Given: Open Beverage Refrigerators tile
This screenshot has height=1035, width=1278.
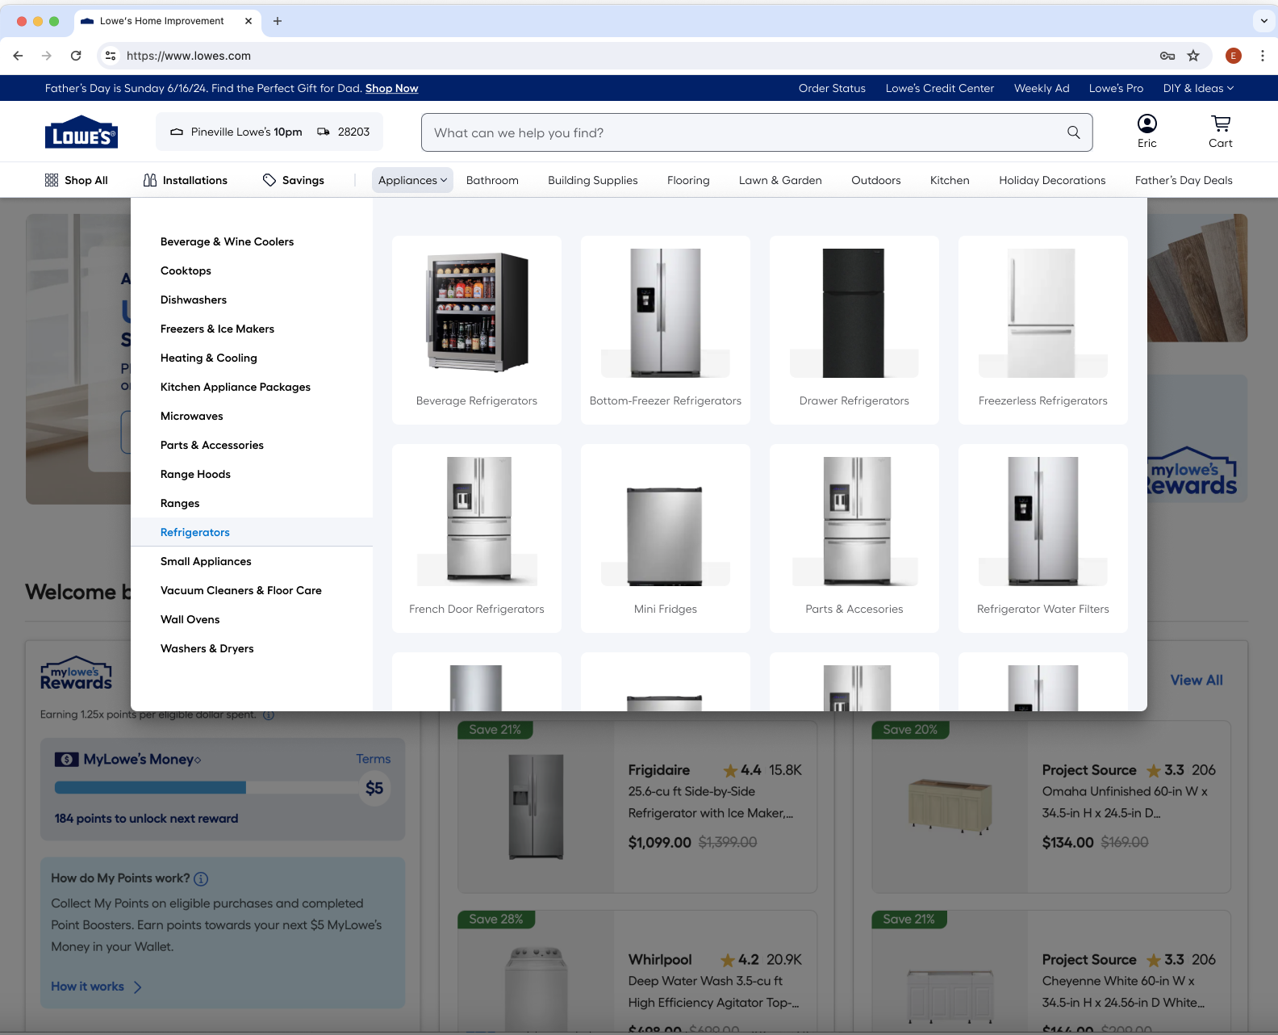Looking at the screenshot, I should tap(477, 330).
